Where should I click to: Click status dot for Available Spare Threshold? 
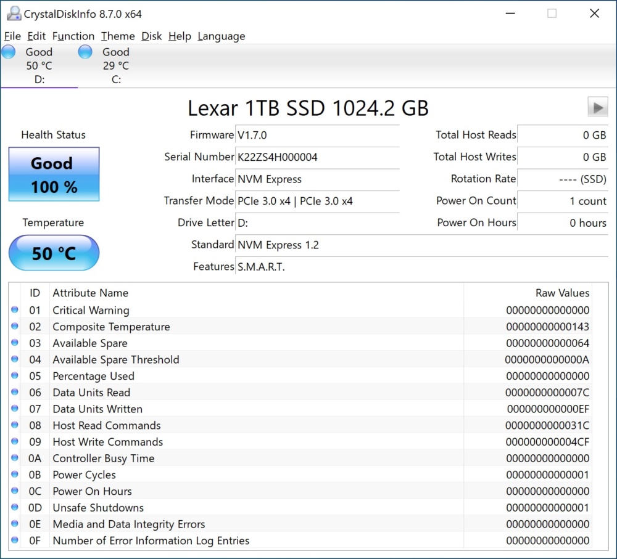[15, 359]
